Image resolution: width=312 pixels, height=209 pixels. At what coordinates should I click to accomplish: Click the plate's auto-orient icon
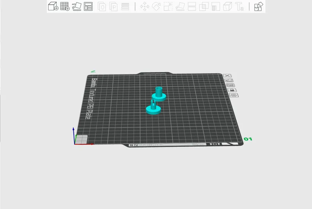click(x=229, y=80)
